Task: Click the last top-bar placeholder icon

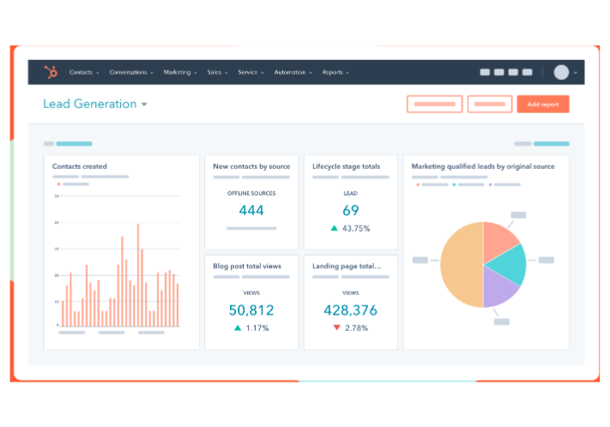Action: coord(528,73)
